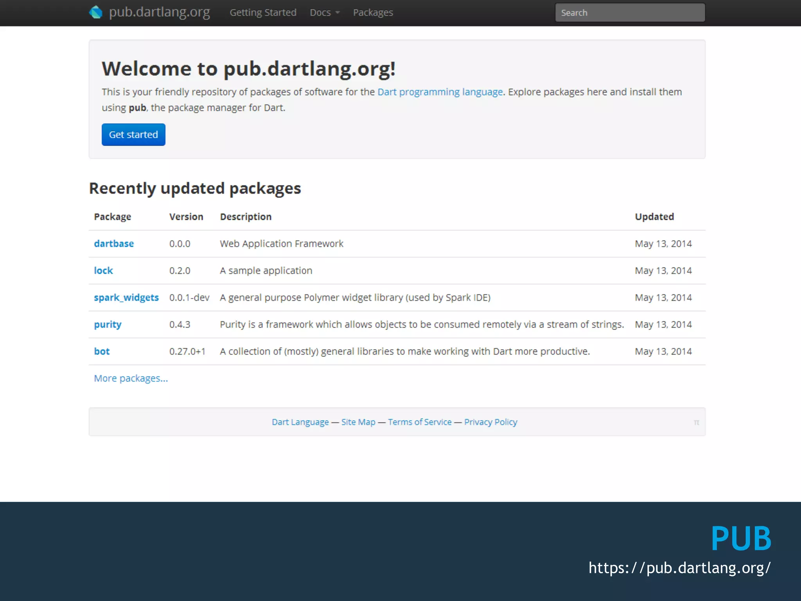Open the spark_widgets package

(126, 298)
